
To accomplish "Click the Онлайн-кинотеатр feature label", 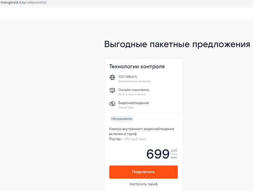I will tap(133, 90).
